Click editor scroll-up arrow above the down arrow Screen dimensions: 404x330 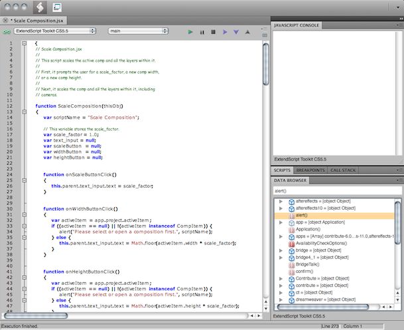266,301
